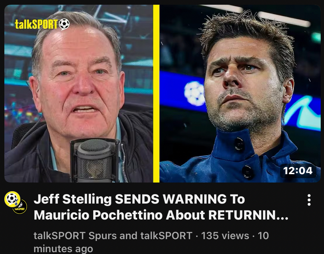The width and height of the screenshot is (324, 254).
Task: Click the studio microphone in the thumbnail
Action: (95, 161)
